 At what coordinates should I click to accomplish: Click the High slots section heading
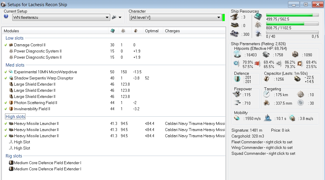tap(15, 117)
